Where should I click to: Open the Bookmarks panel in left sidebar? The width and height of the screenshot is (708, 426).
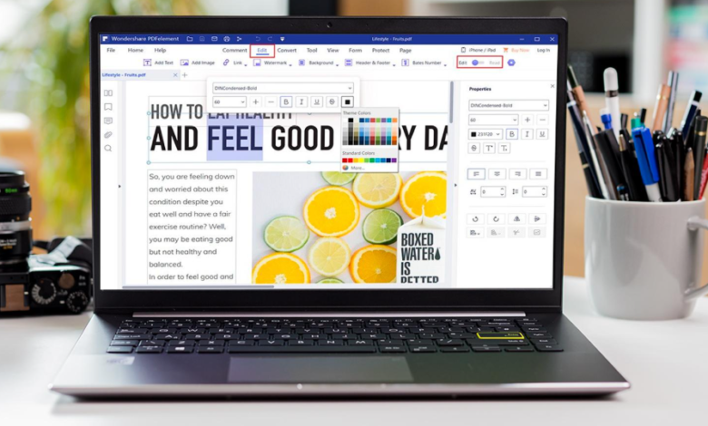pos(108,107)
